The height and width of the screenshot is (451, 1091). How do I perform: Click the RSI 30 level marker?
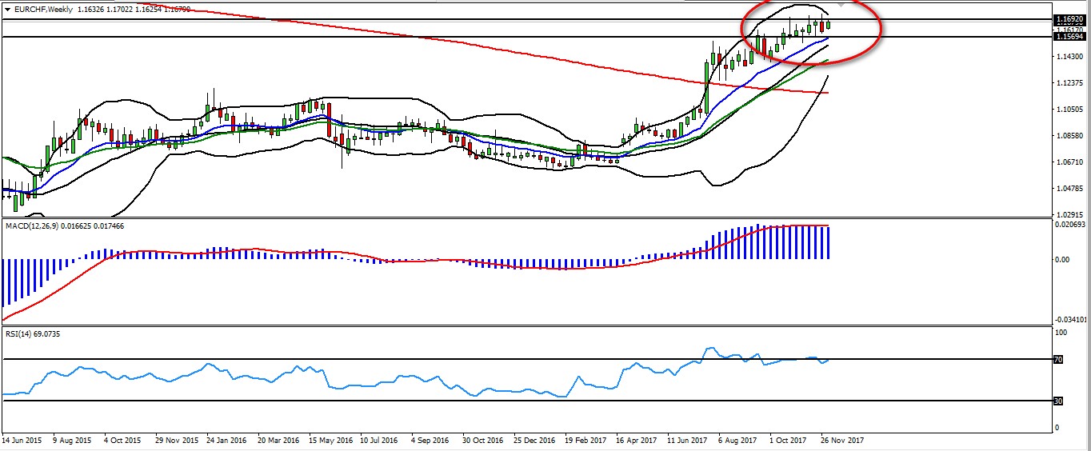click(1057, 401)
